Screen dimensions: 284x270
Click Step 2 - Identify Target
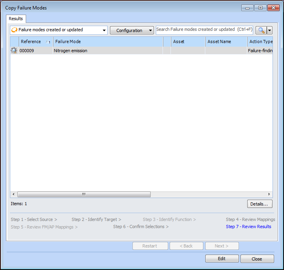97,219
